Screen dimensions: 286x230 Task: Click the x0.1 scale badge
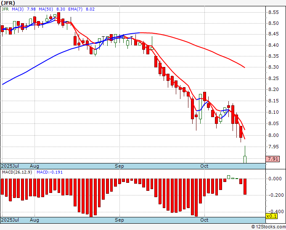point(272,216)
